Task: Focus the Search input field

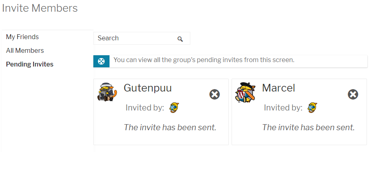Action: [142, 38]
